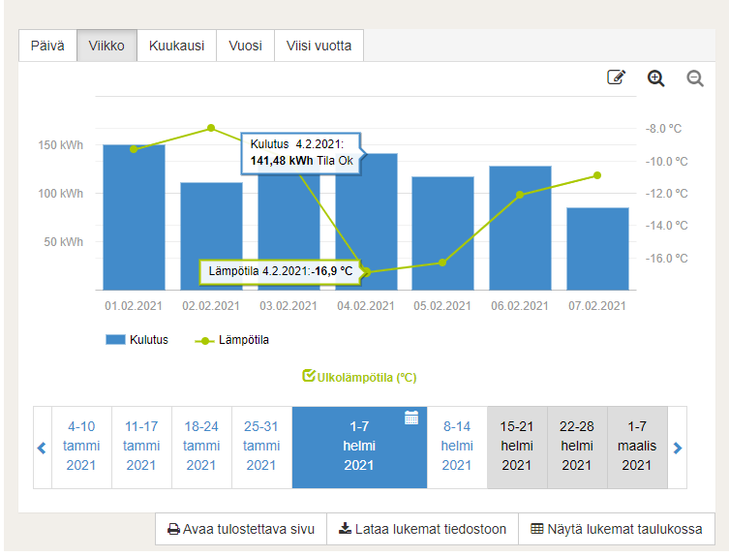Image resolution: width=729 pixels, height=557 pixels.
Task: Select week 8-14 helmi 2021
Action: [x=457, y=447]
